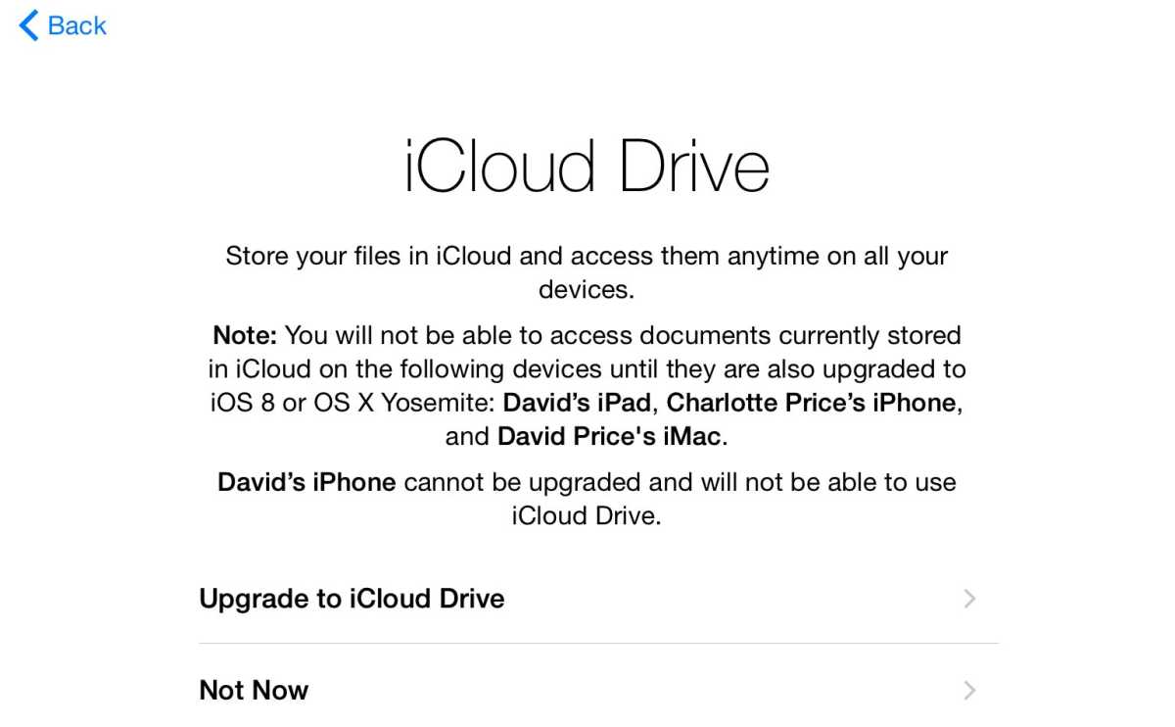The height and width of the screenshot is (727, 1175).
Task: Click Charlotte Price's iPhone device name
Action: (x=811, y=403)
